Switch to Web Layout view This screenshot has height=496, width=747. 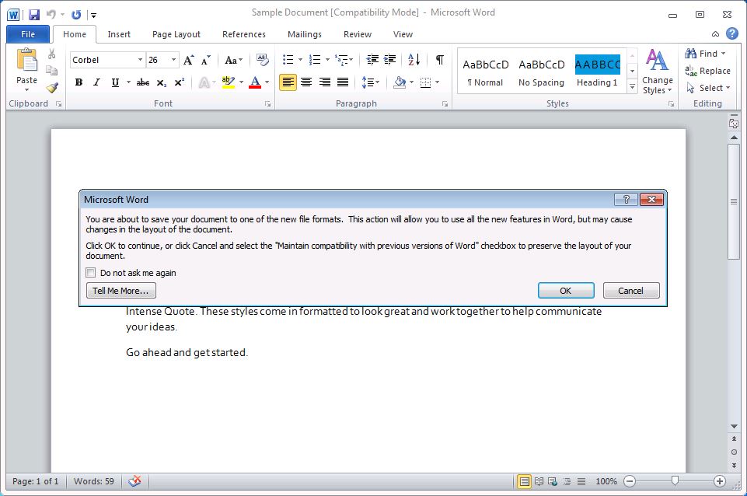[553, 481]
